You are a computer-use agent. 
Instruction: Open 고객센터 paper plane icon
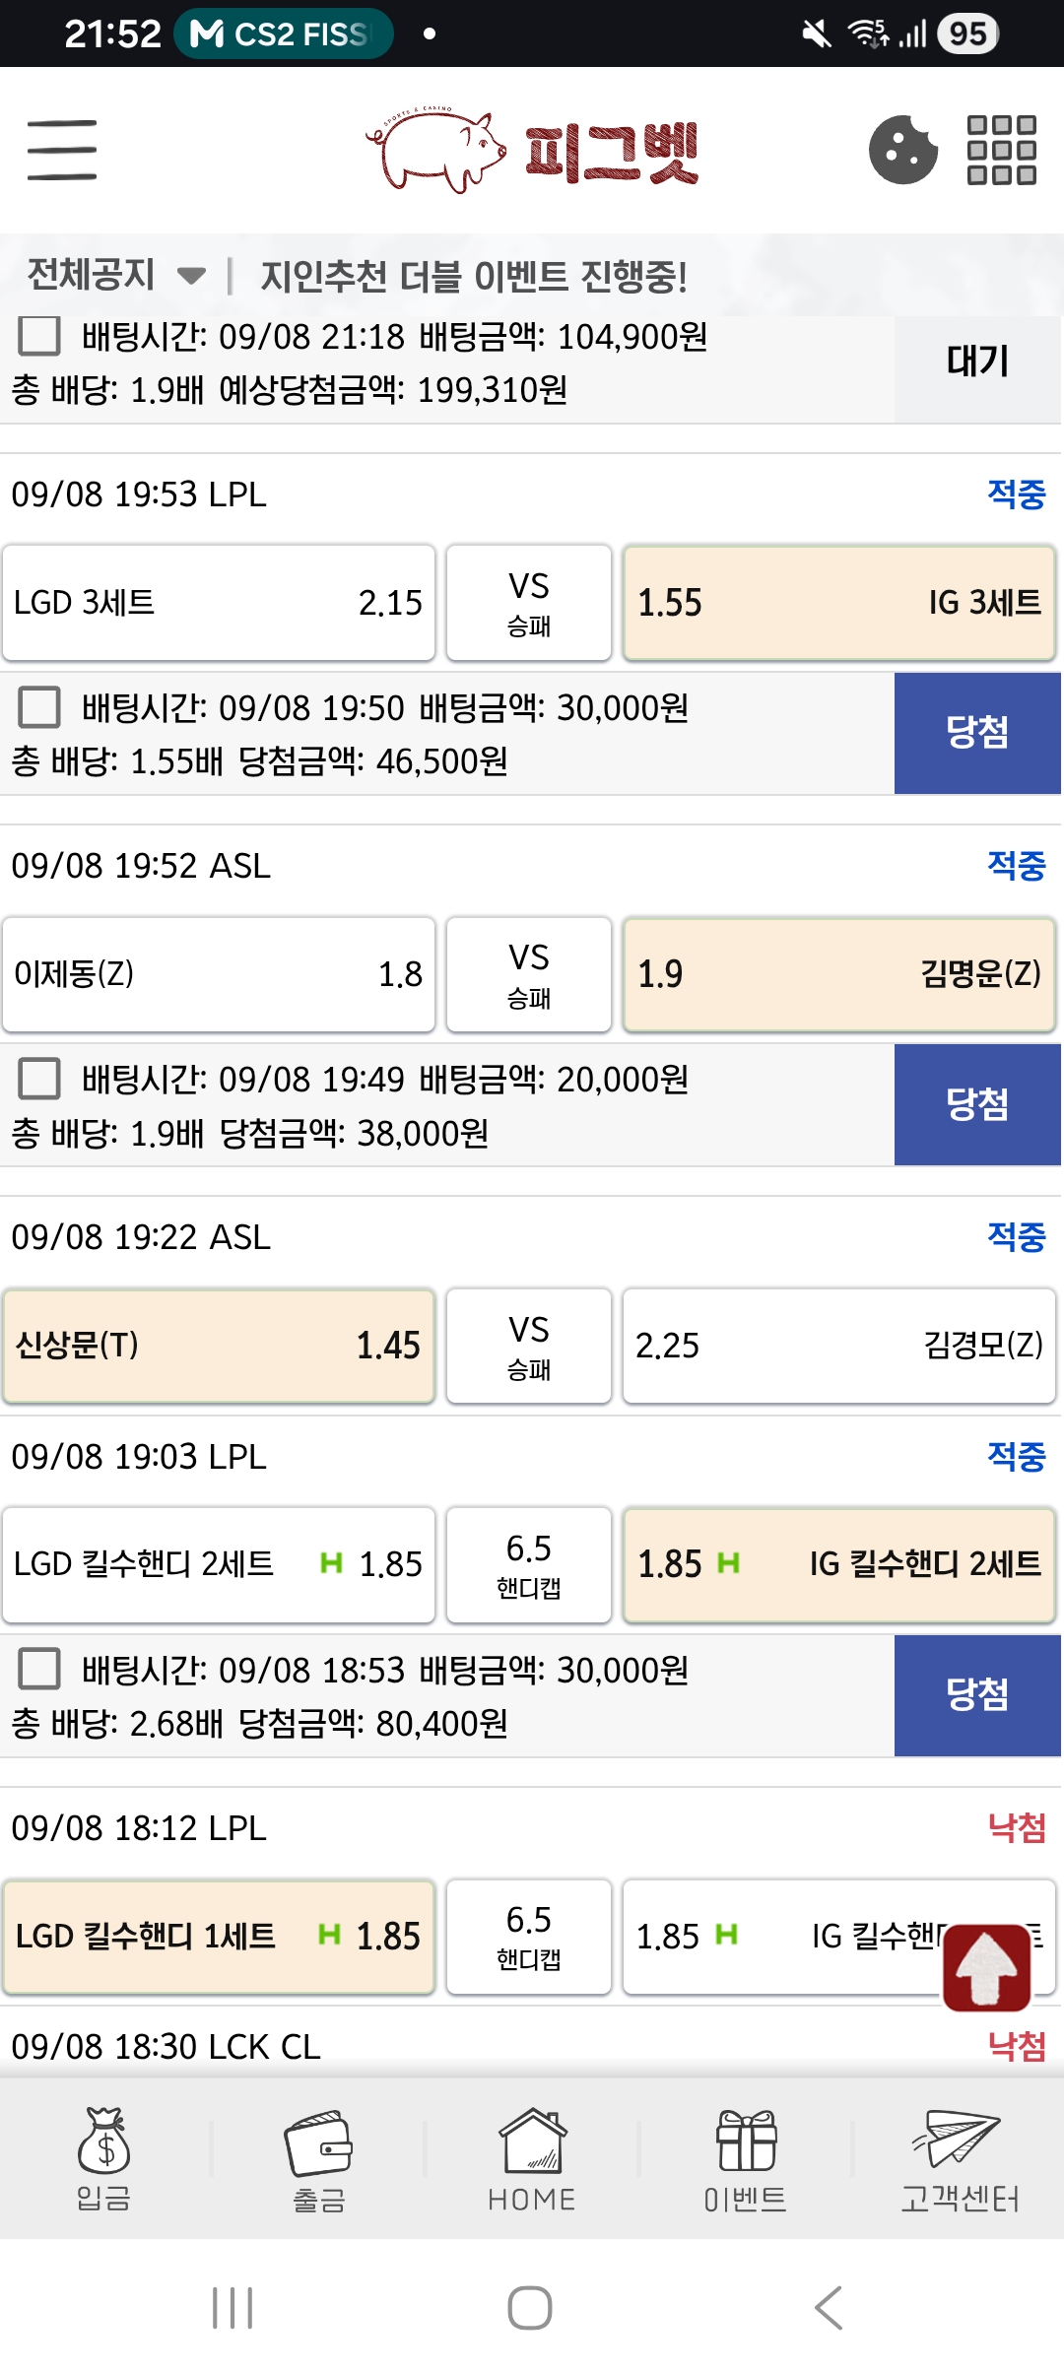pyautogui.click(x=960, y=2159)
